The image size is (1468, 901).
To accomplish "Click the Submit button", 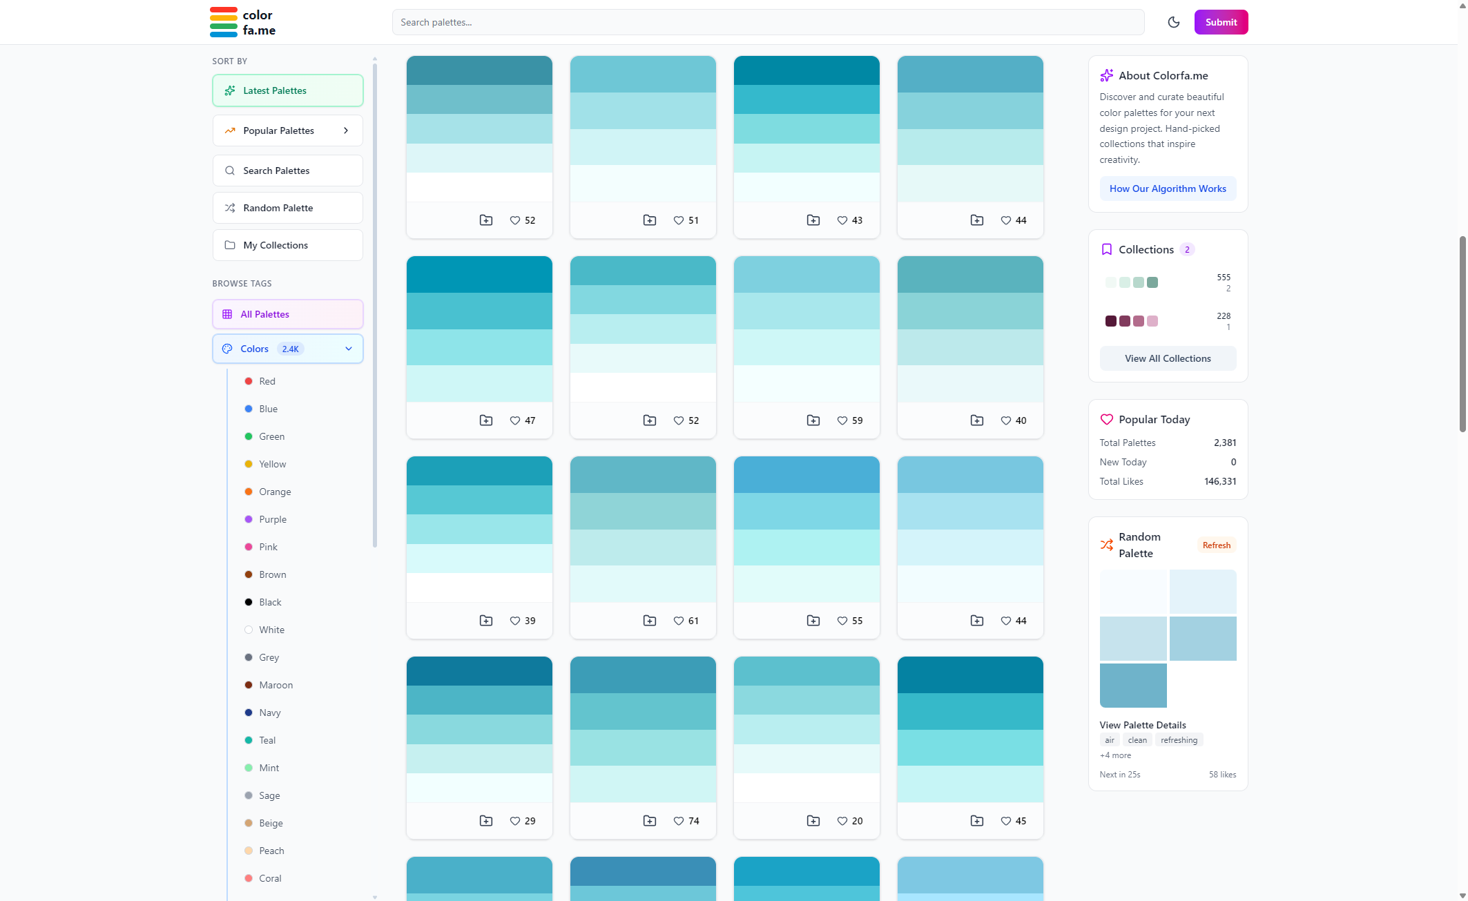I will pos(1221,22).
